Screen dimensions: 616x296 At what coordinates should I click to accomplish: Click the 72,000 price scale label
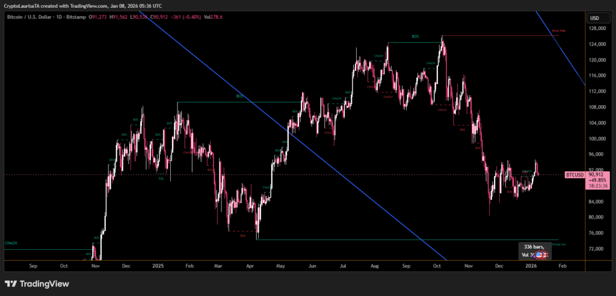coord(598,249)
